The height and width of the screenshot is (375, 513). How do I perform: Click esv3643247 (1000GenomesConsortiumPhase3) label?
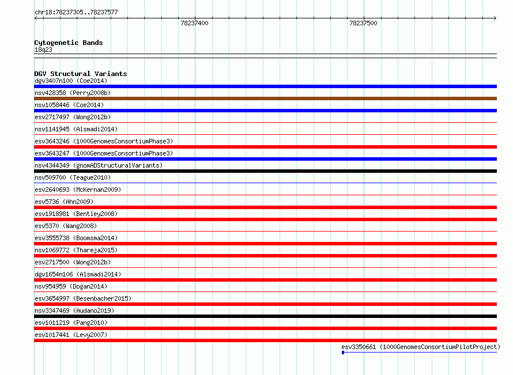pyautogui.click(x=104, y=153)
